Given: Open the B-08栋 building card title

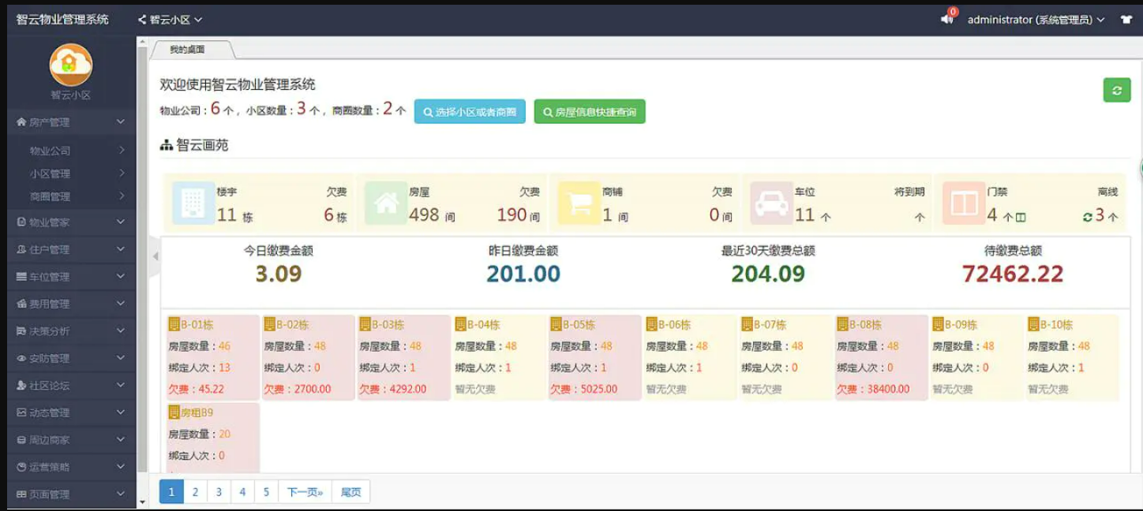Looking at the screenshot, I should click(865, 324).
